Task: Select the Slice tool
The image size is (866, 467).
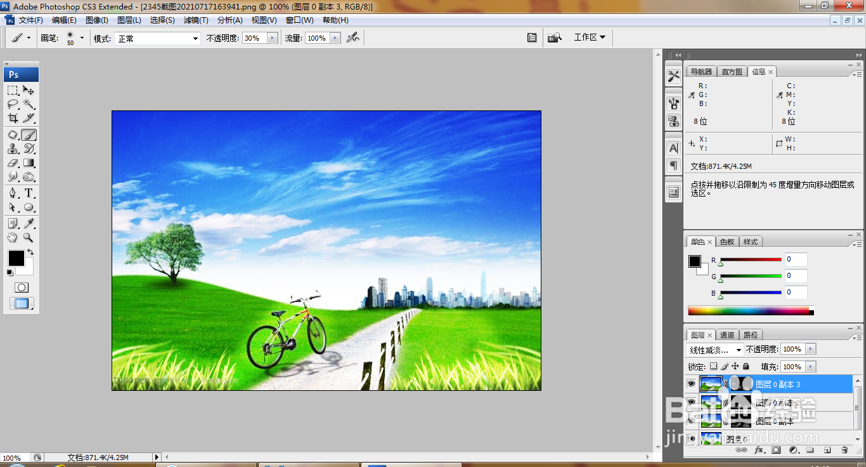Action: (x=29, y=118)
